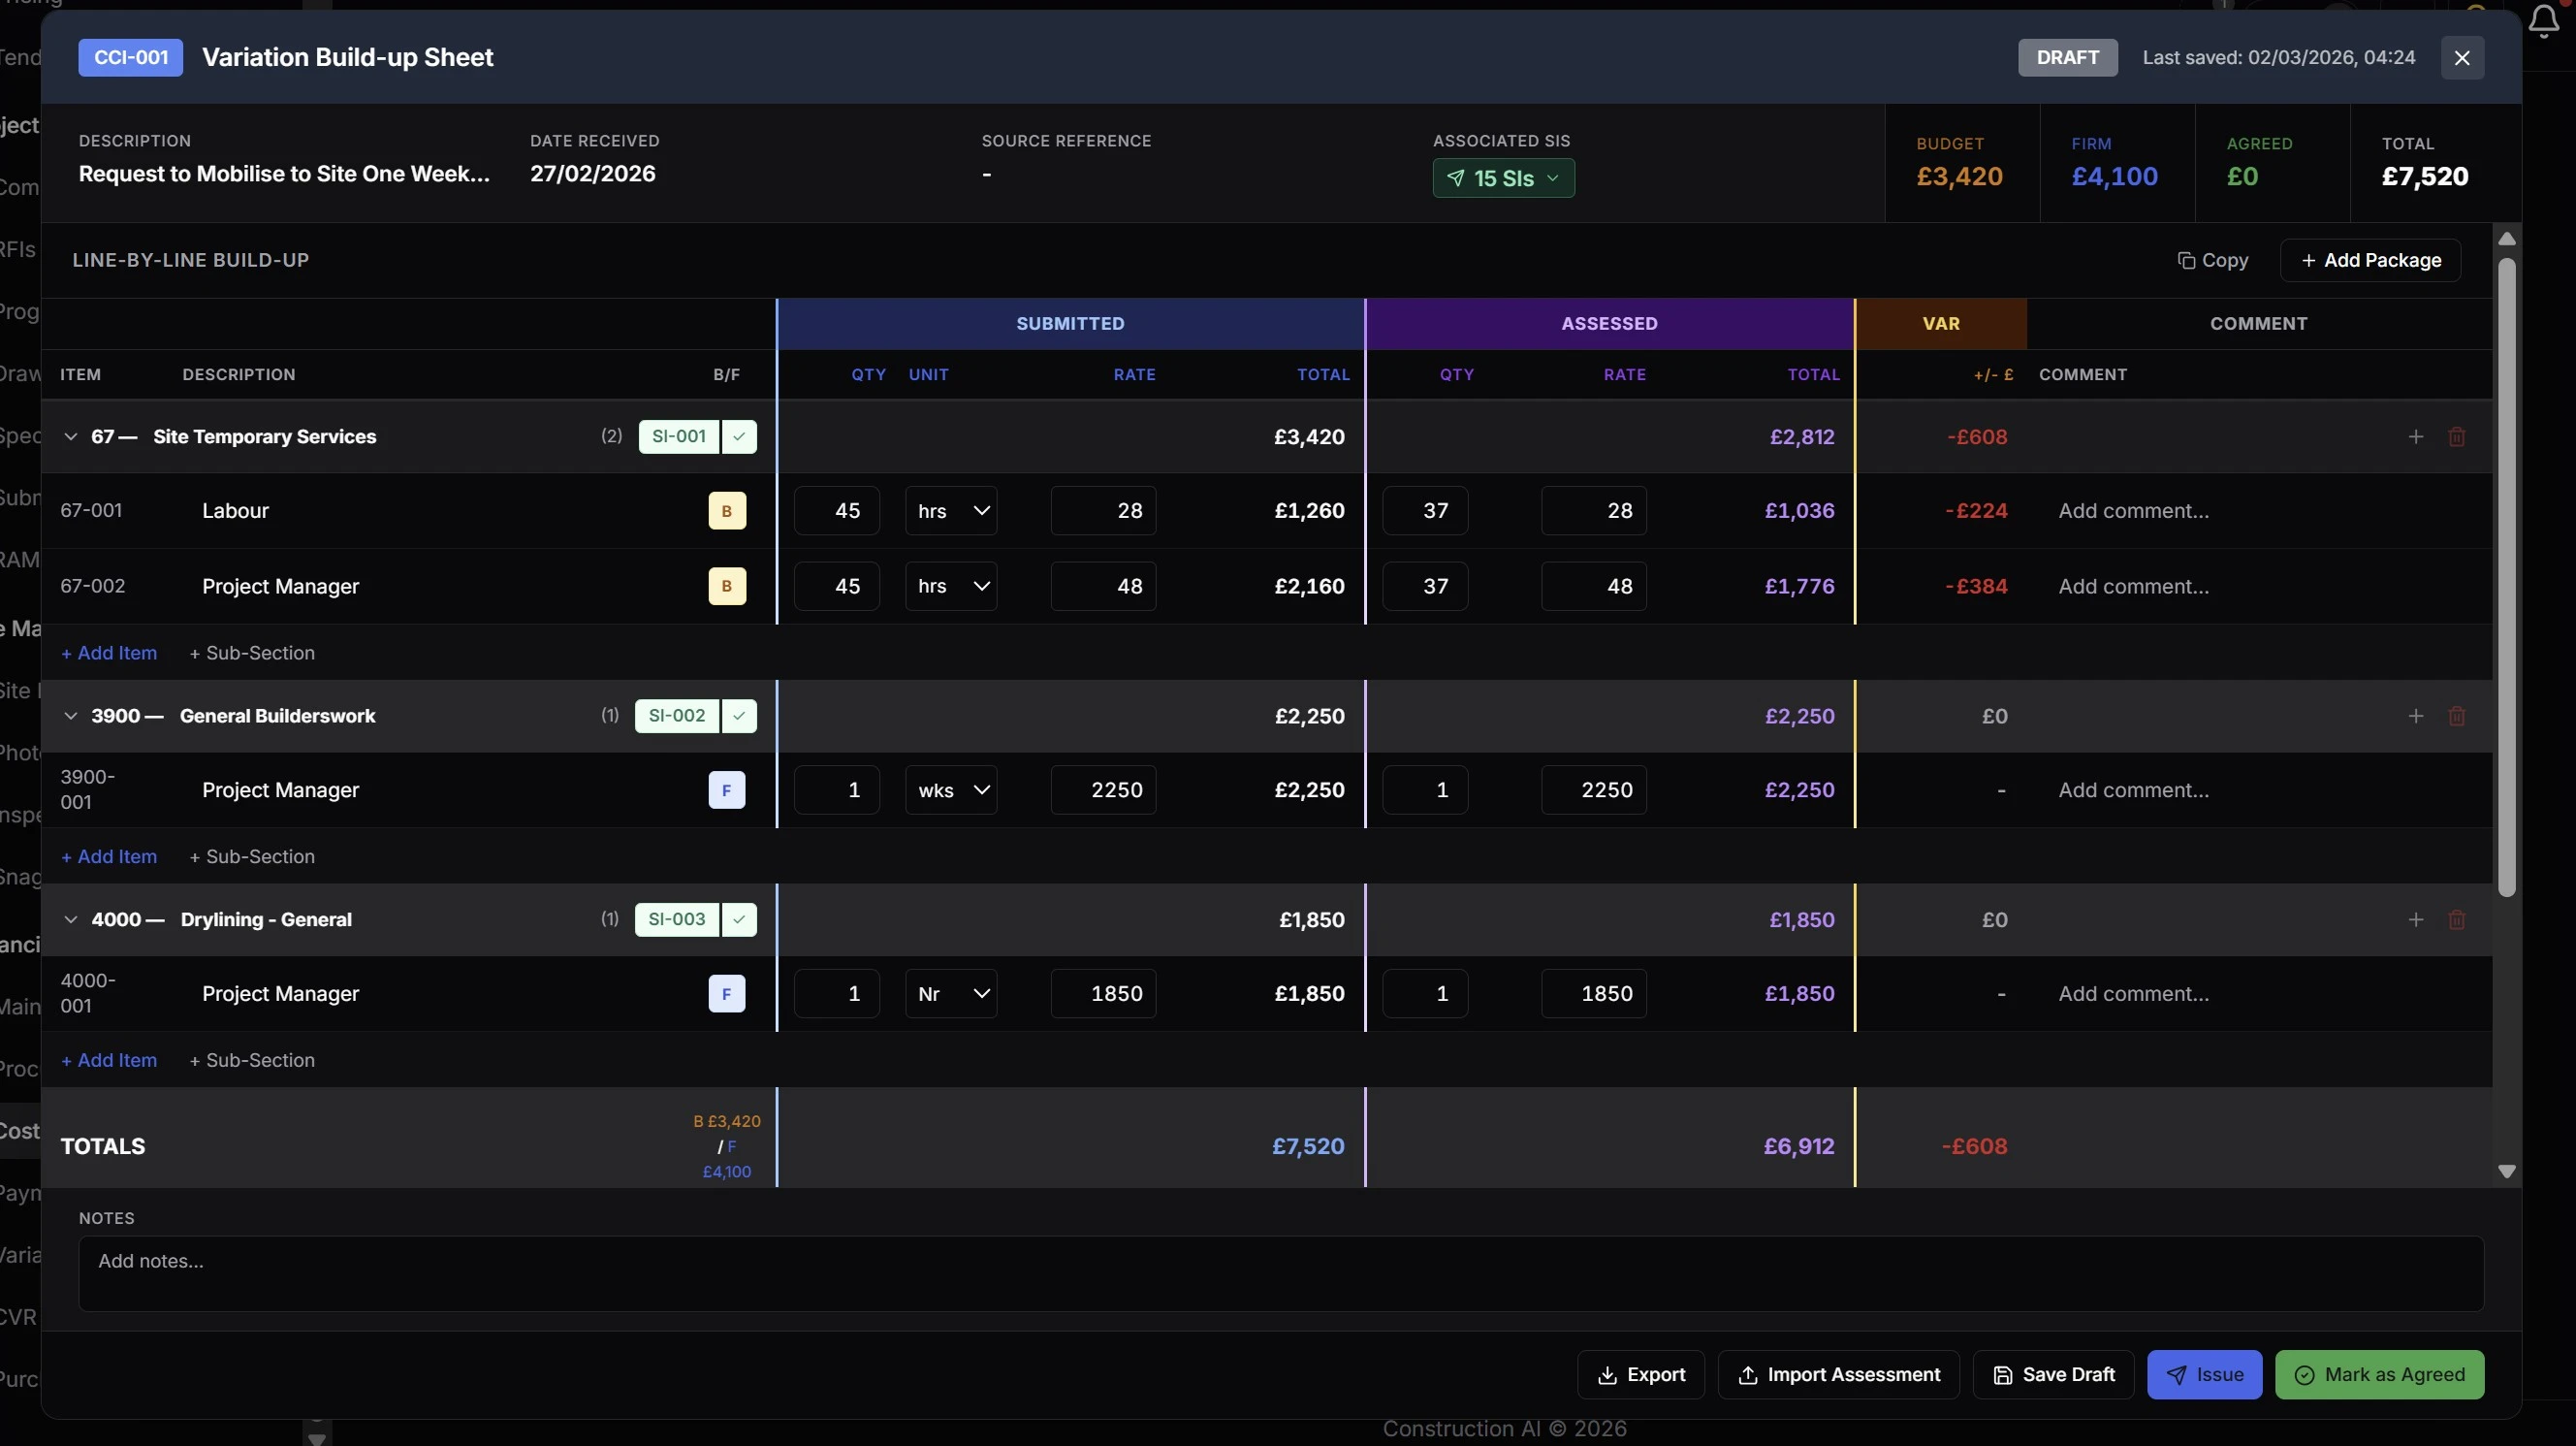Click the Mark as Agreed button

2379,1375
